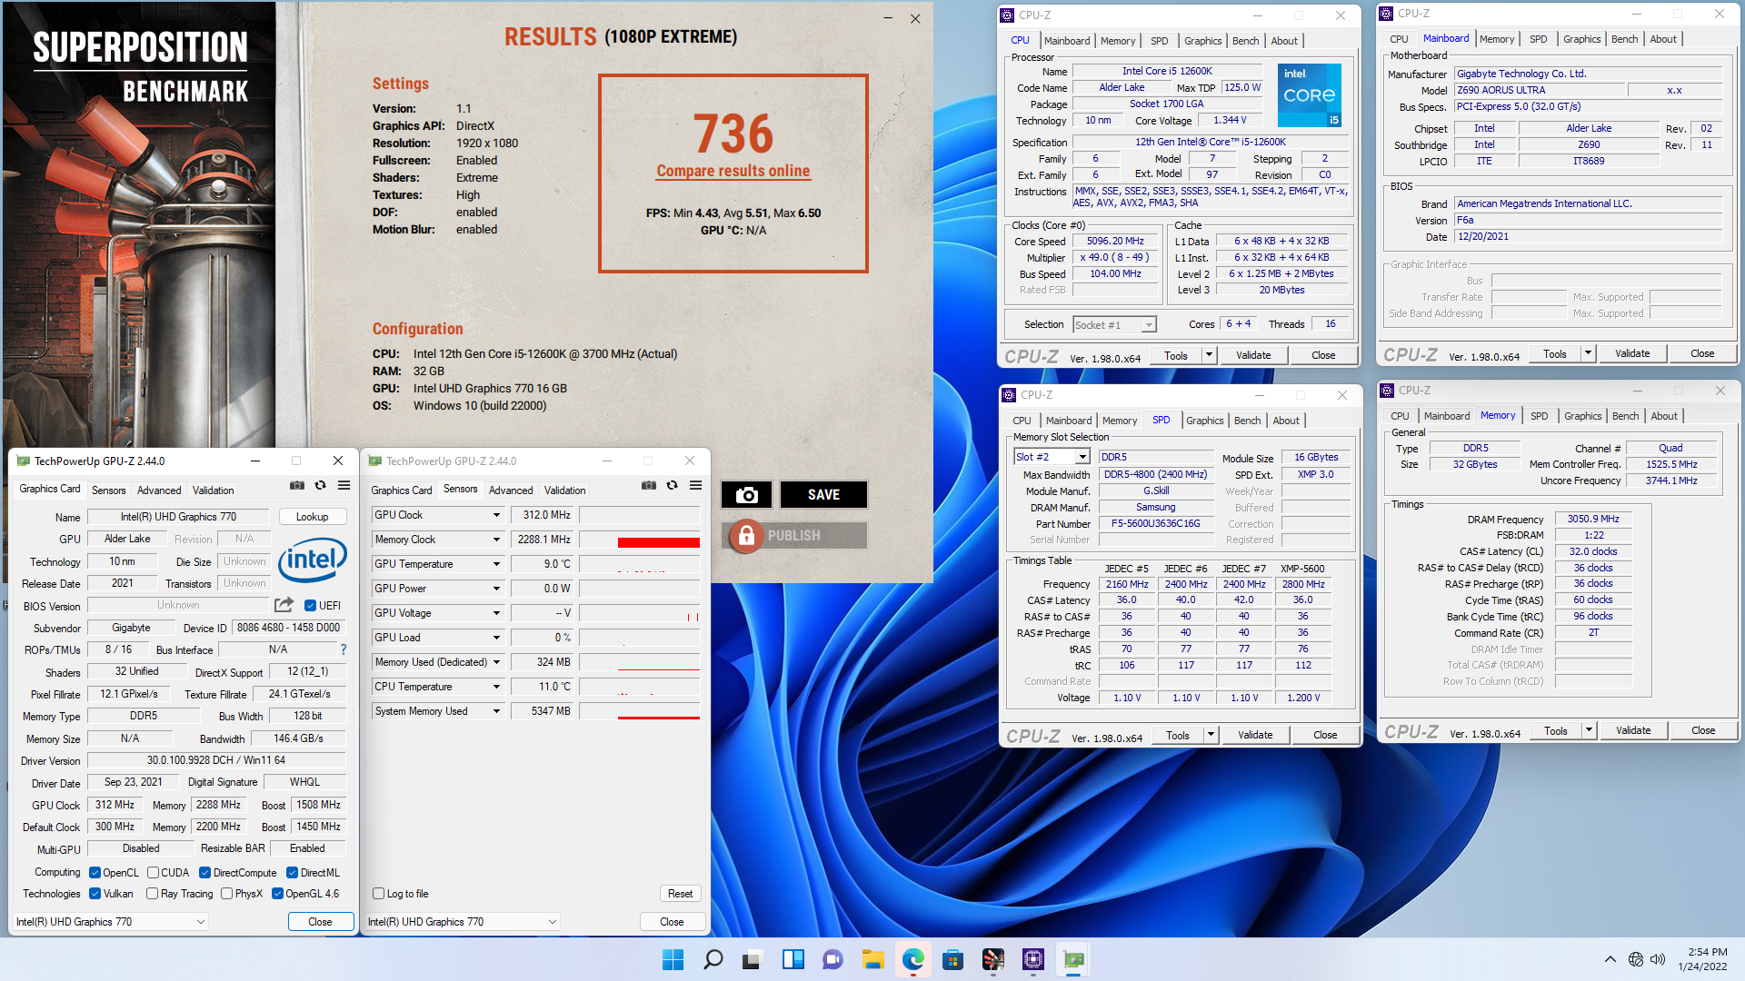This screenshot has width=1745, height=981.
Task: Show hidden system tray icons
Action: coord(1610,959)
